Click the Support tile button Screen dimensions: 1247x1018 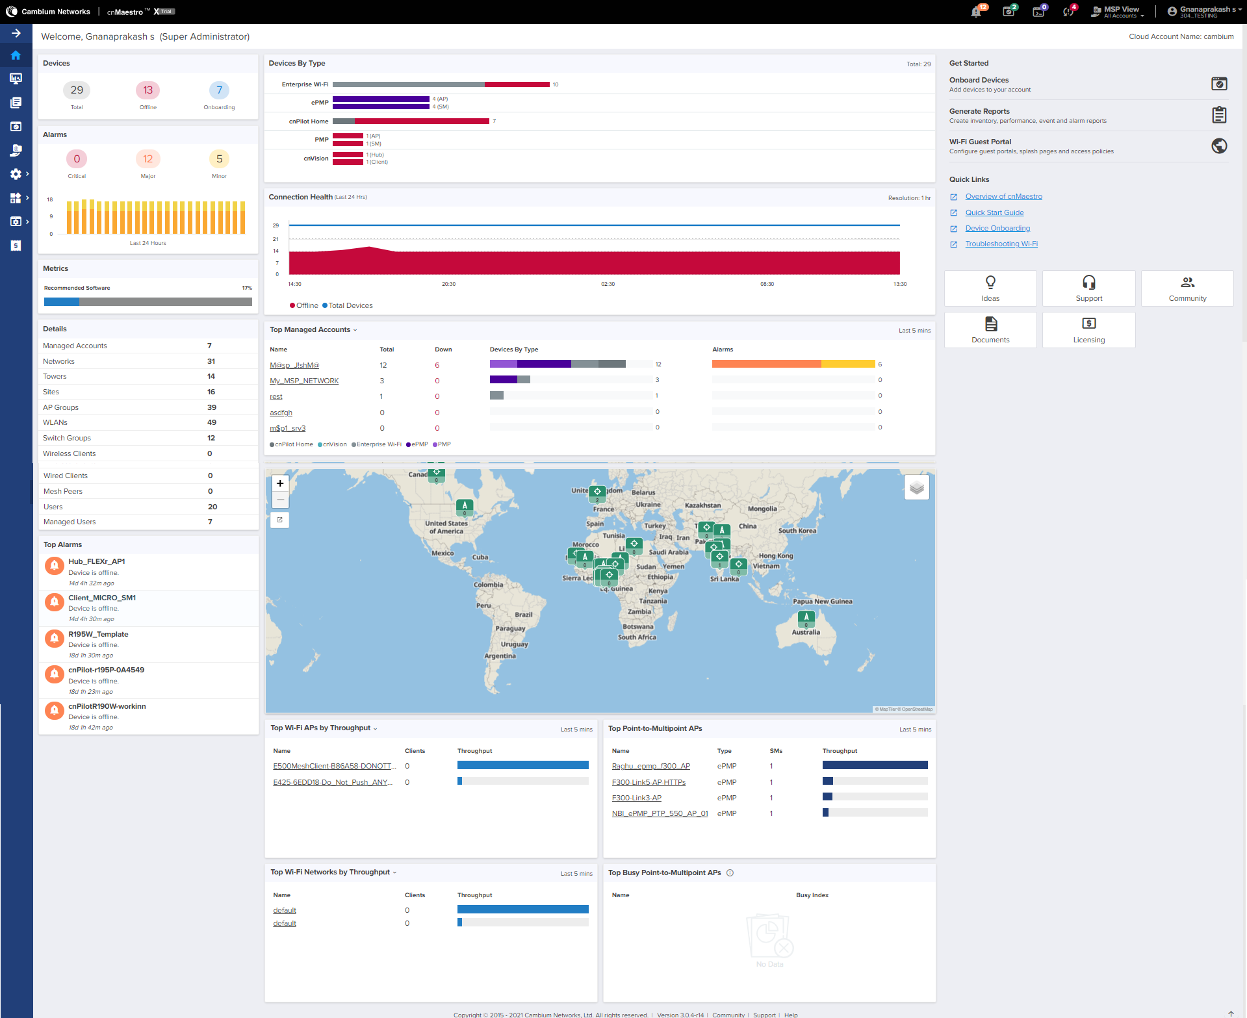pyautogui.click(x=1088, y=288)
